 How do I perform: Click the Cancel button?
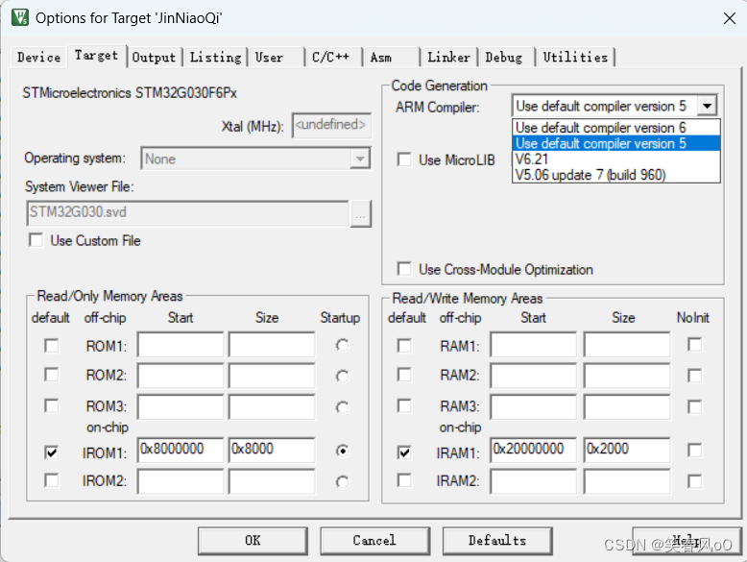374,541
